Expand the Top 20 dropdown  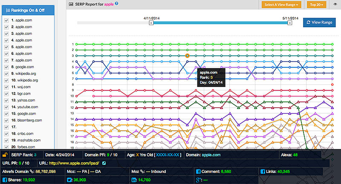(x=316, y=5)
